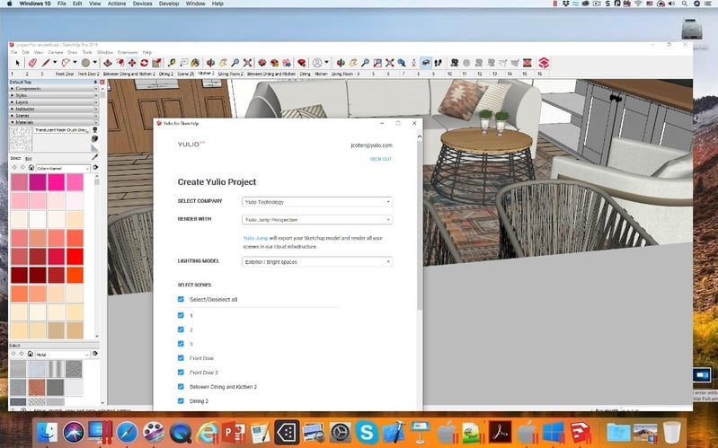Image resolution: width=718 pixels, height=448 pixels.
Task: Click the current material preview thumbnail
Action: (x=21, y=139)
